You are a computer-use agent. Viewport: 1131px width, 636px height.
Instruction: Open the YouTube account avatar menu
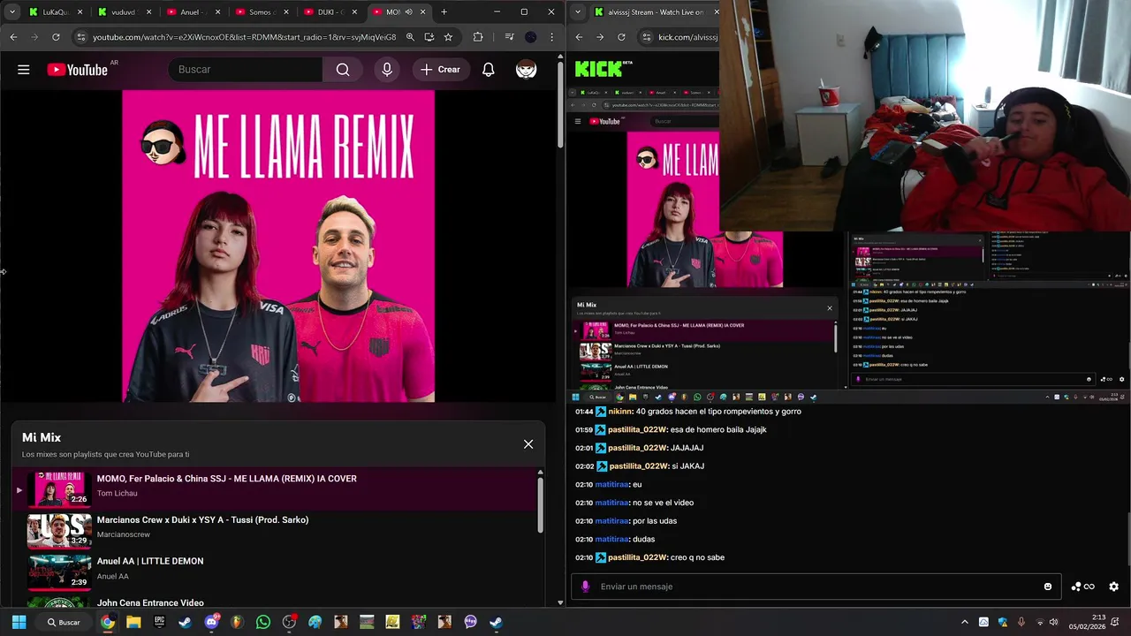click(x=526, y=70)
